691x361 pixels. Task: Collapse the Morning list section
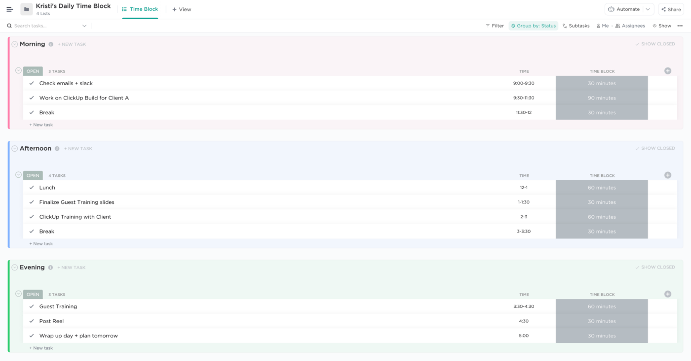(x=15, y=44)
